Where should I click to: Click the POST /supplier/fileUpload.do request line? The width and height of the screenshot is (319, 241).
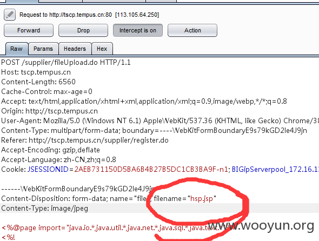click(66, 62)
